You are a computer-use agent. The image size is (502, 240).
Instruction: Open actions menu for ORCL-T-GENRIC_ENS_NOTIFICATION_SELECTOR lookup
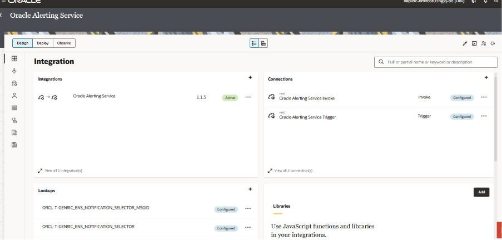248,228
